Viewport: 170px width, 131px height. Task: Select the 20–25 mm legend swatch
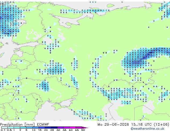48,128
